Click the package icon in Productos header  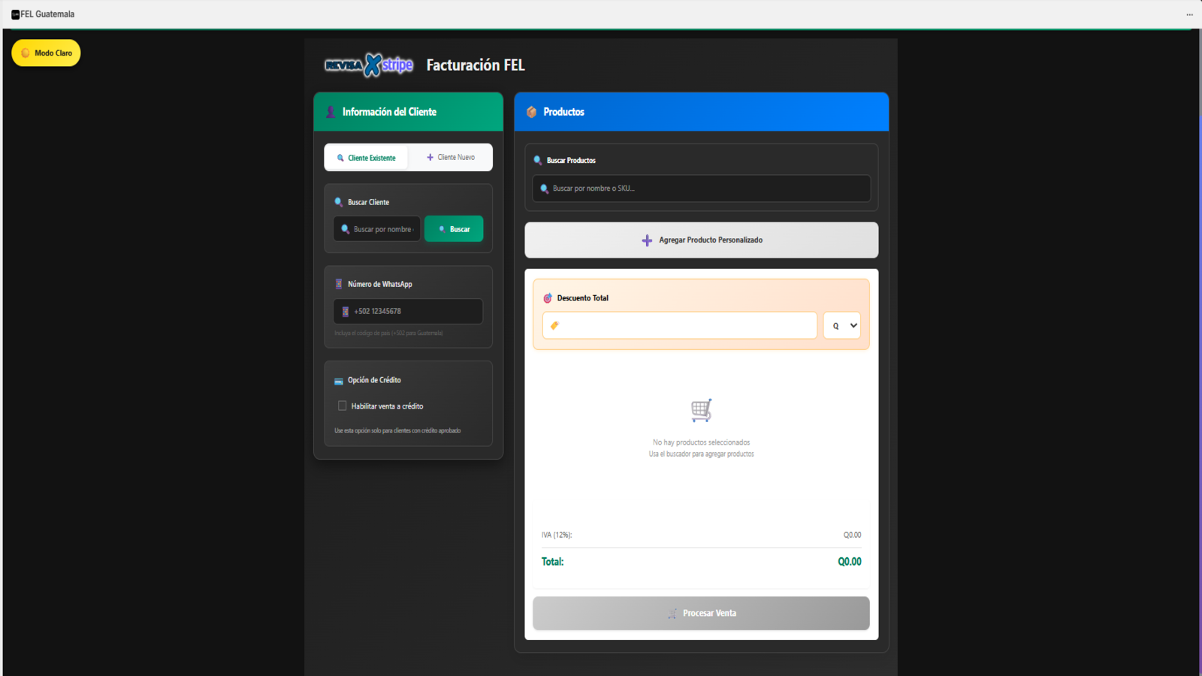pyautogui.click(x=532, y=112)
